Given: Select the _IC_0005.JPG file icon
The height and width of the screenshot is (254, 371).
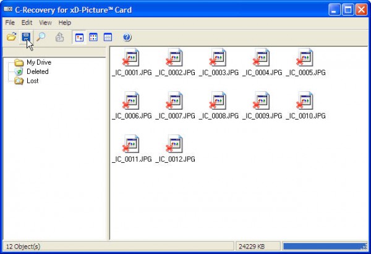Looking at the screenshot, I should point(305,57).
